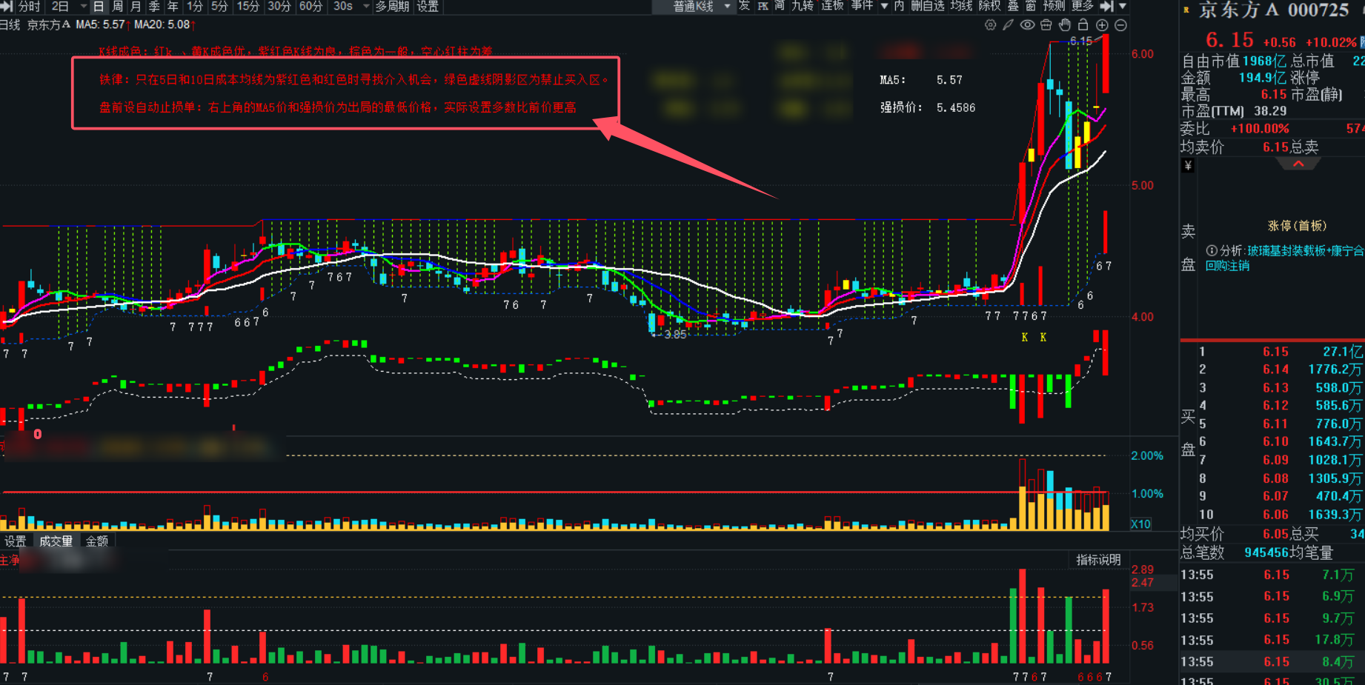Open 指标说明 indicator description
Screen dimensions: 1365x685
(1098, 560)
